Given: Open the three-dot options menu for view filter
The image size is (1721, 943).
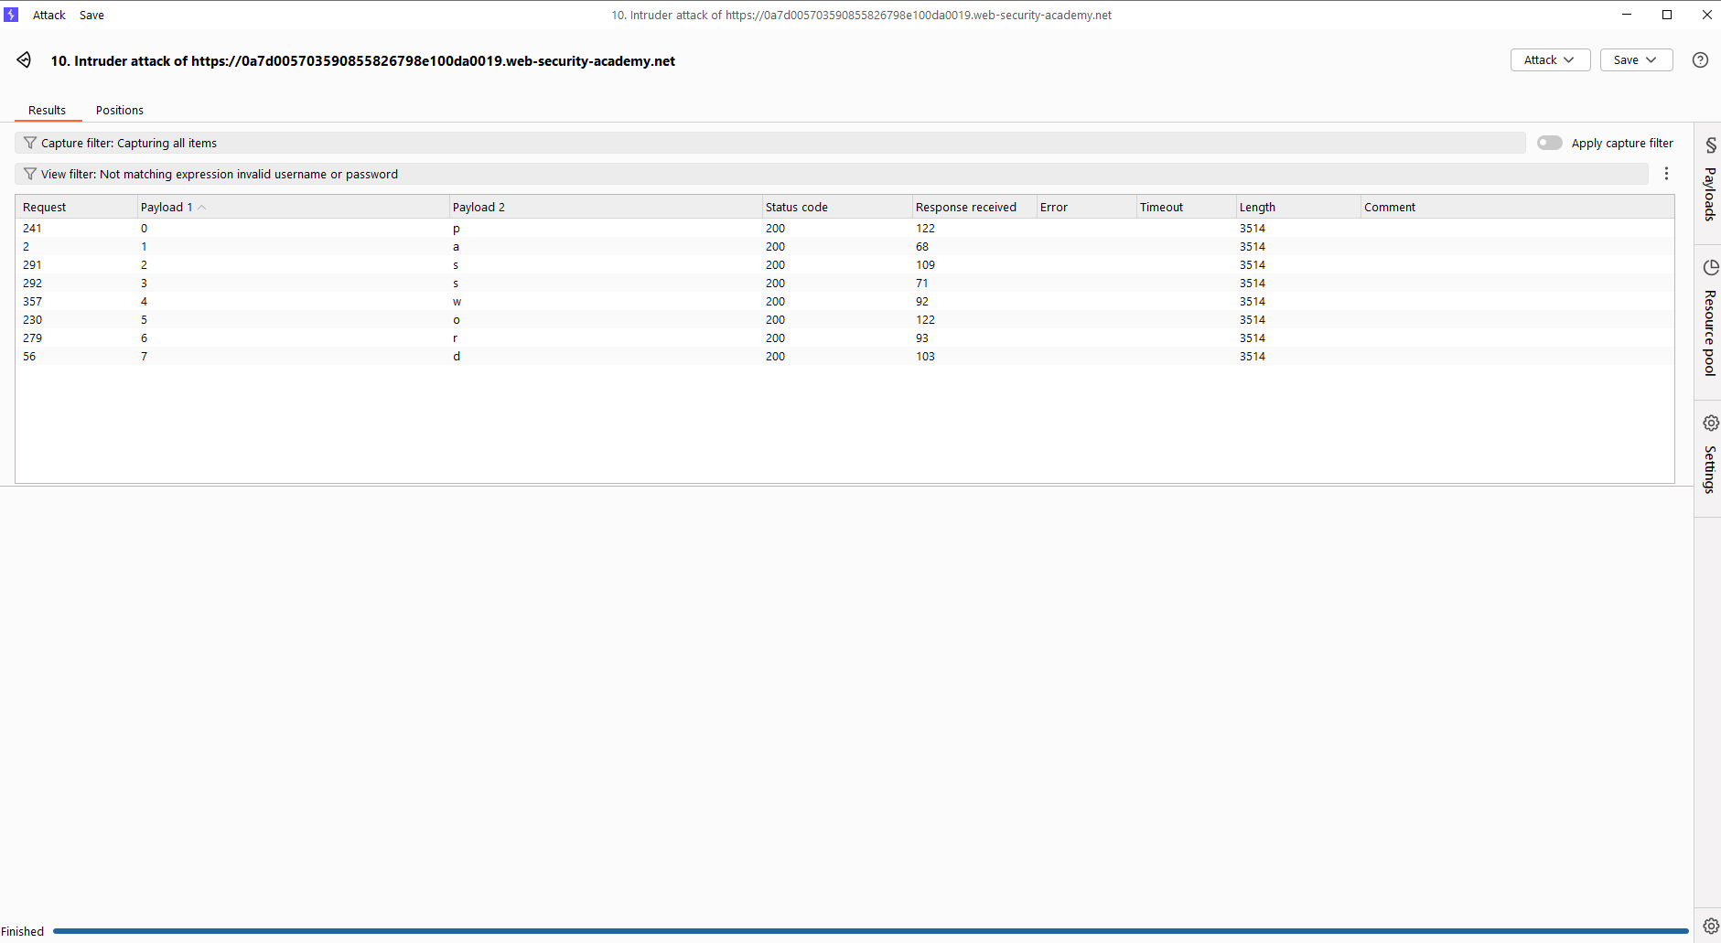Looking at the screenshot, I should coord(1666,174).
